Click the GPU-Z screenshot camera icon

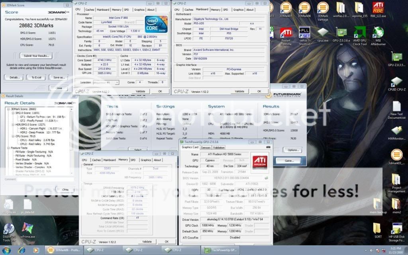[268, 147]
